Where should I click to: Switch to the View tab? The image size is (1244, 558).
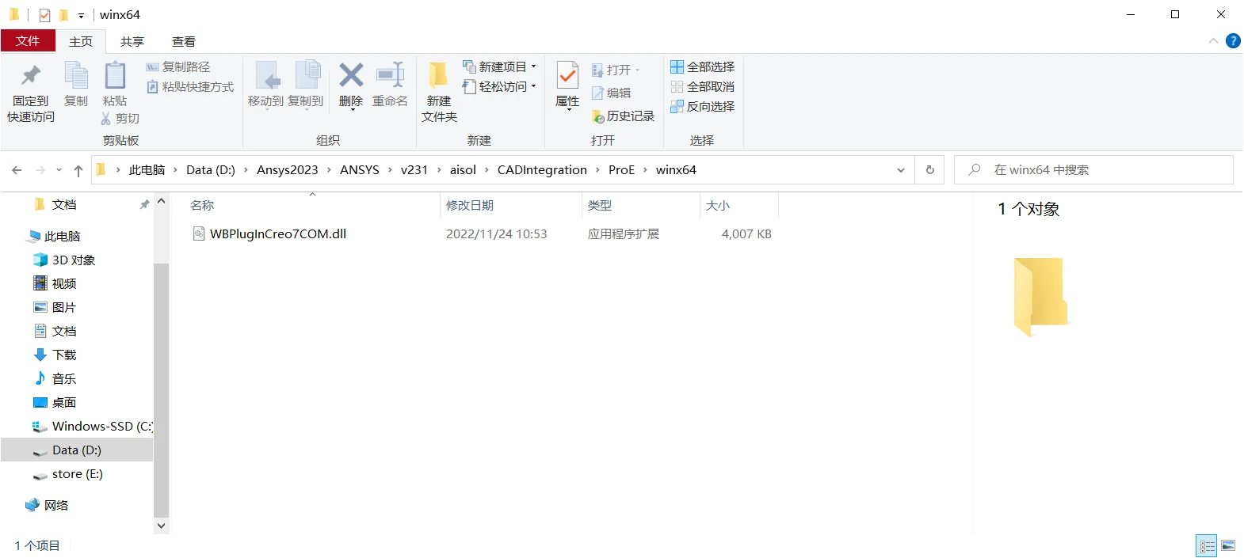[184, 41]
